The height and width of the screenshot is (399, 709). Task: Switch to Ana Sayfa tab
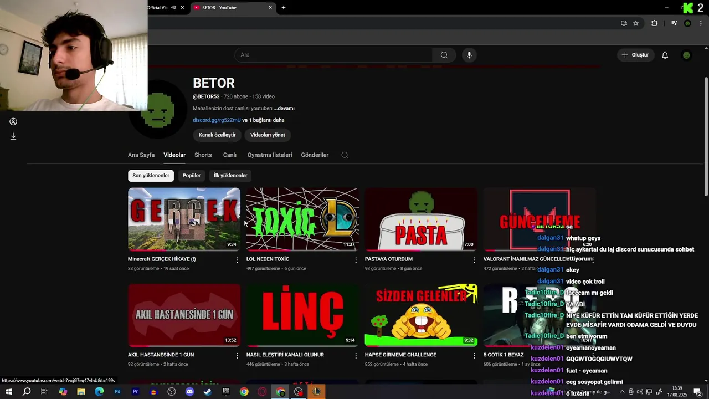pos(141,155)
